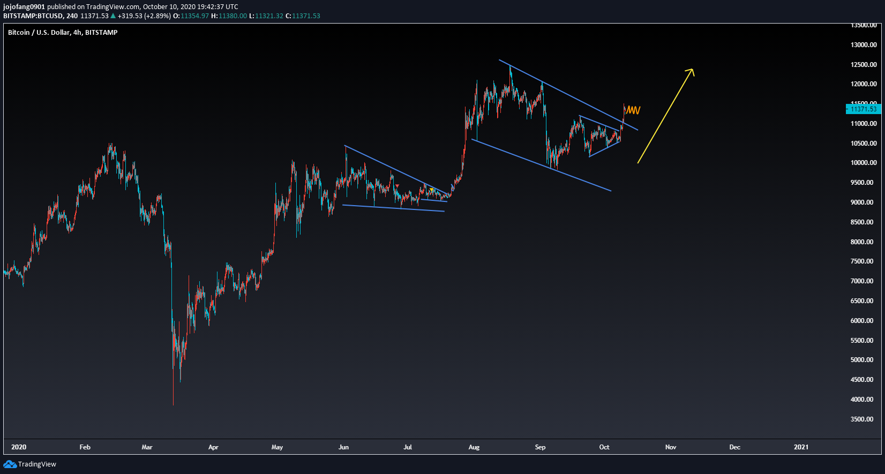Image resolution: width=885 pixels, height=474 pixels.
Task: Click the 12500.00 price axis label
Action: [864, 65]
